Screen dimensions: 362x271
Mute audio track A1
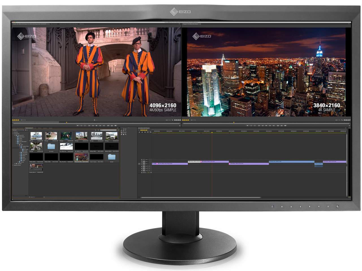148,166
